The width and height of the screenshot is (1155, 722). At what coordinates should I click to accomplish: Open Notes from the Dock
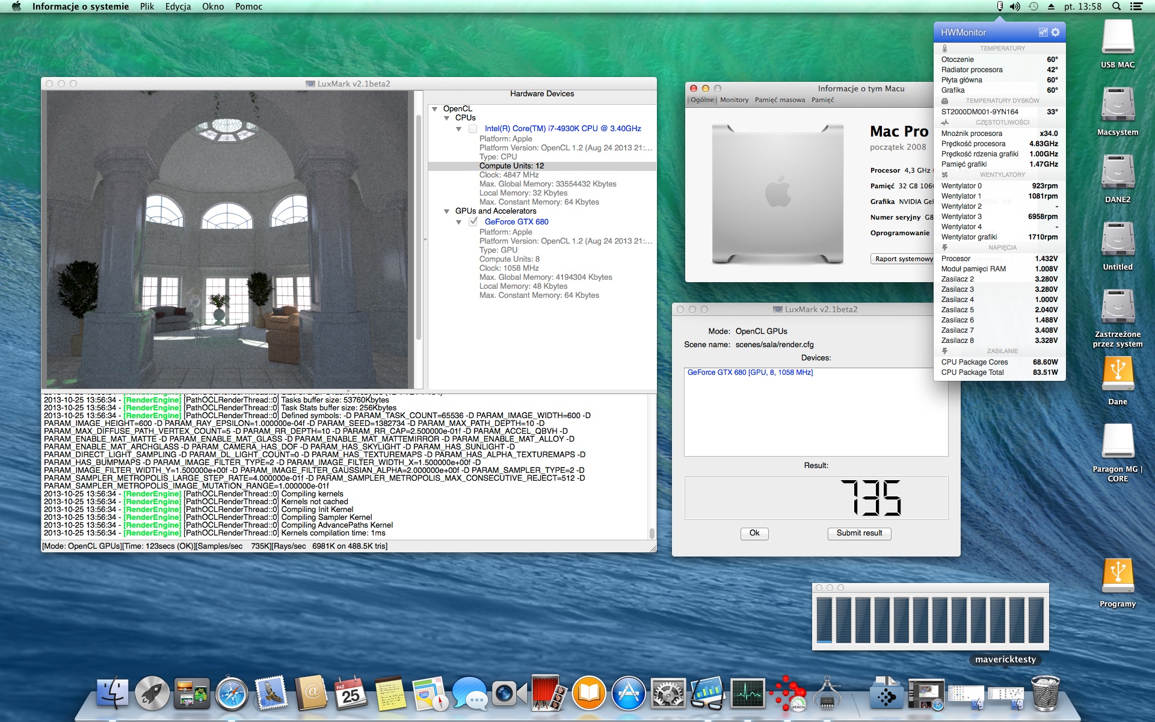390,693
